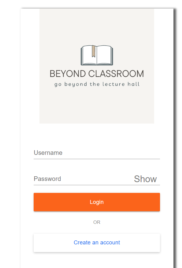Click the bookmark ribbon on the book icon

pyautogui.click(x=93, y=52)
